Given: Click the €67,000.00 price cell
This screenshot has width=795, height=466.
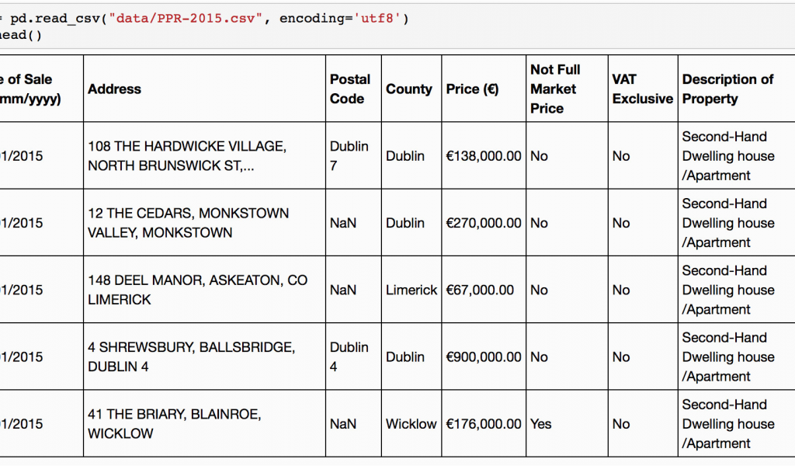Looking at the screenshot, I should click(484, 290).
